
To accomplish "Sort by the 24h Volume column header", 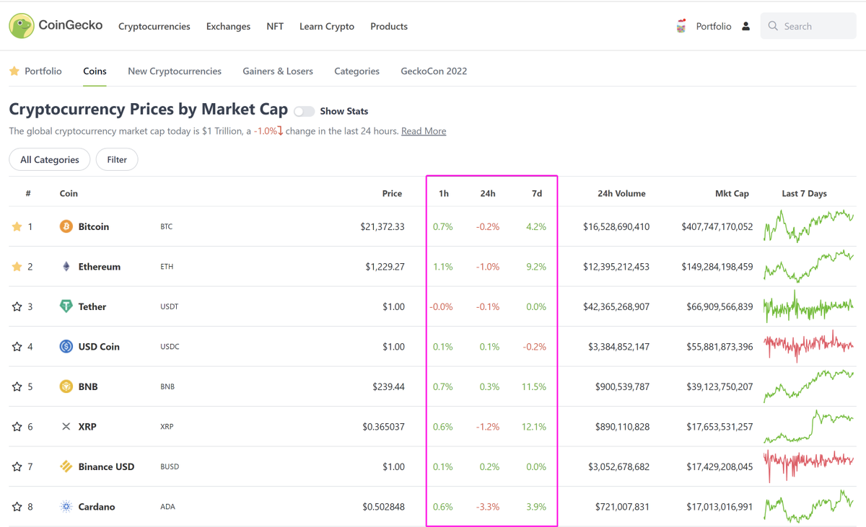I will coord(621,193).
